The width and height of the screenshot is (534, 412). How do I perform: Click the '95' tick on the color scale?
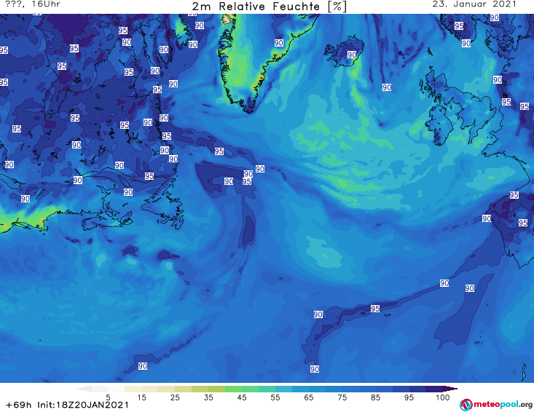point(409,397)
